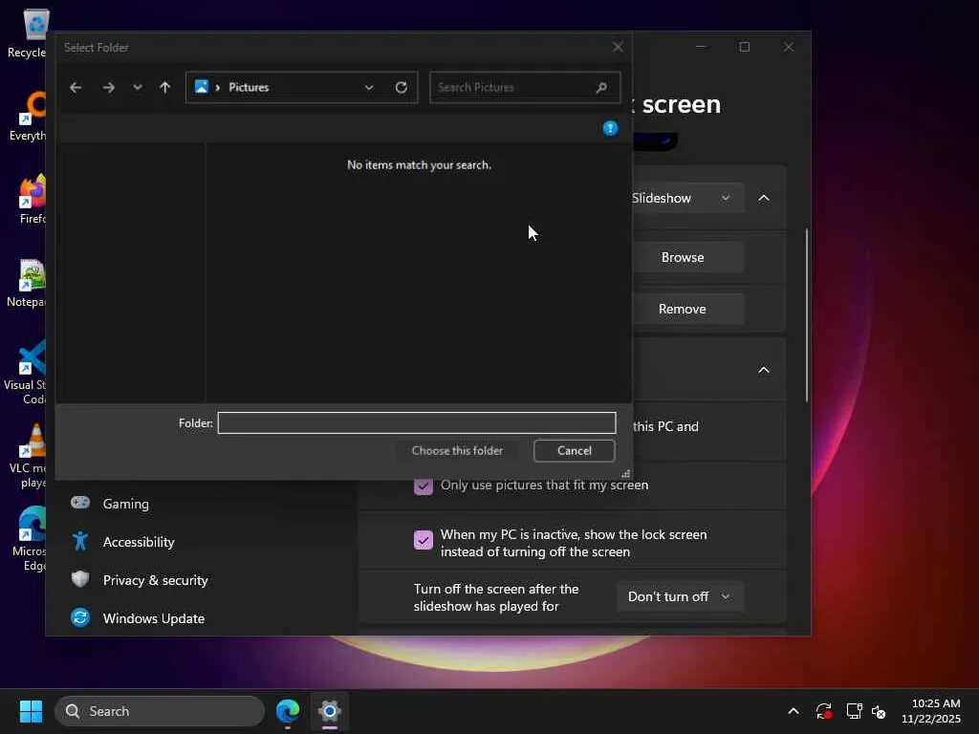Viewport: 979px width, 734px height.
Task: Refresh the Pictures folder view
Action: pyautogui.click(x=402, y=87)
